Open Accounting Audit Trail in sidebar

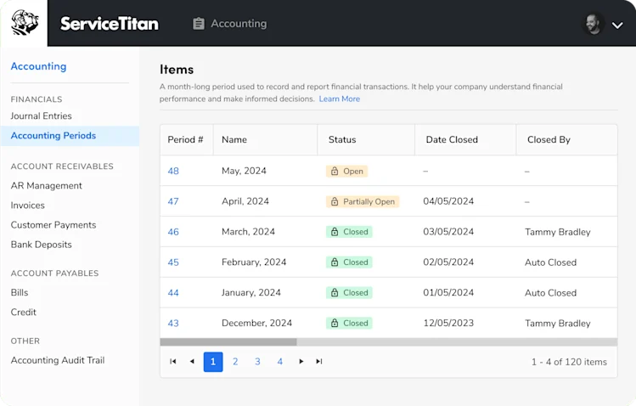58,360
